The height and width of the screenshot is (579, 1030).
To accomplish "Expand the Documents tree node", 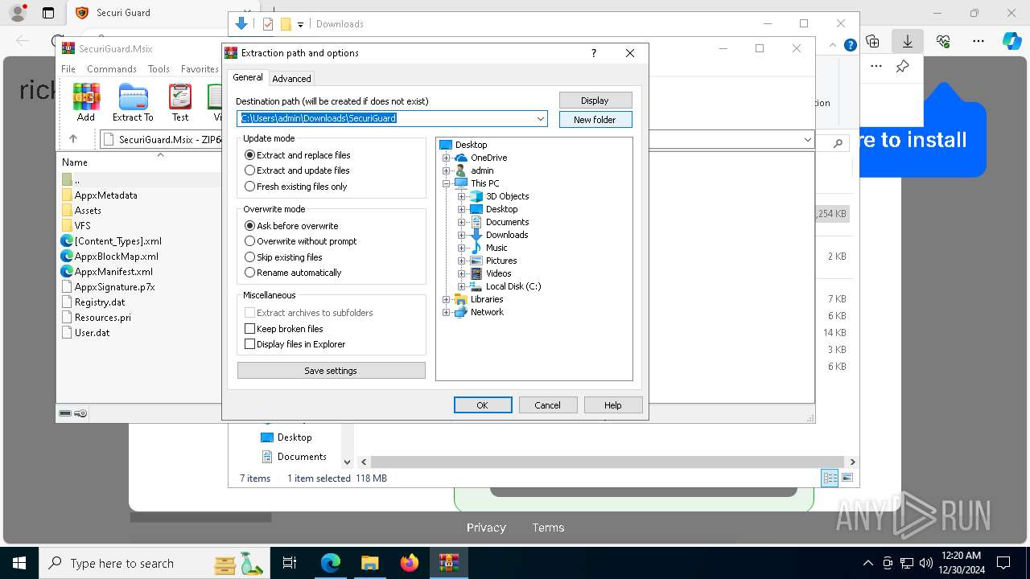I will coord(462,222).
